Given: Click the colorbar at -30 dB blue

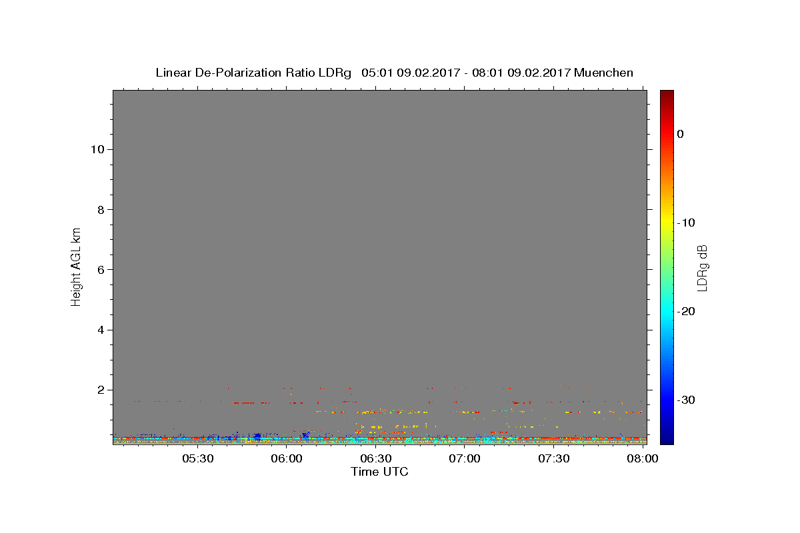Looking at the screenshot, I should coord(667,400).
